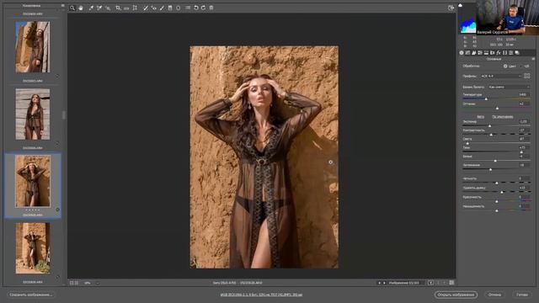Select the Radial Filter tool

[178, 8]
